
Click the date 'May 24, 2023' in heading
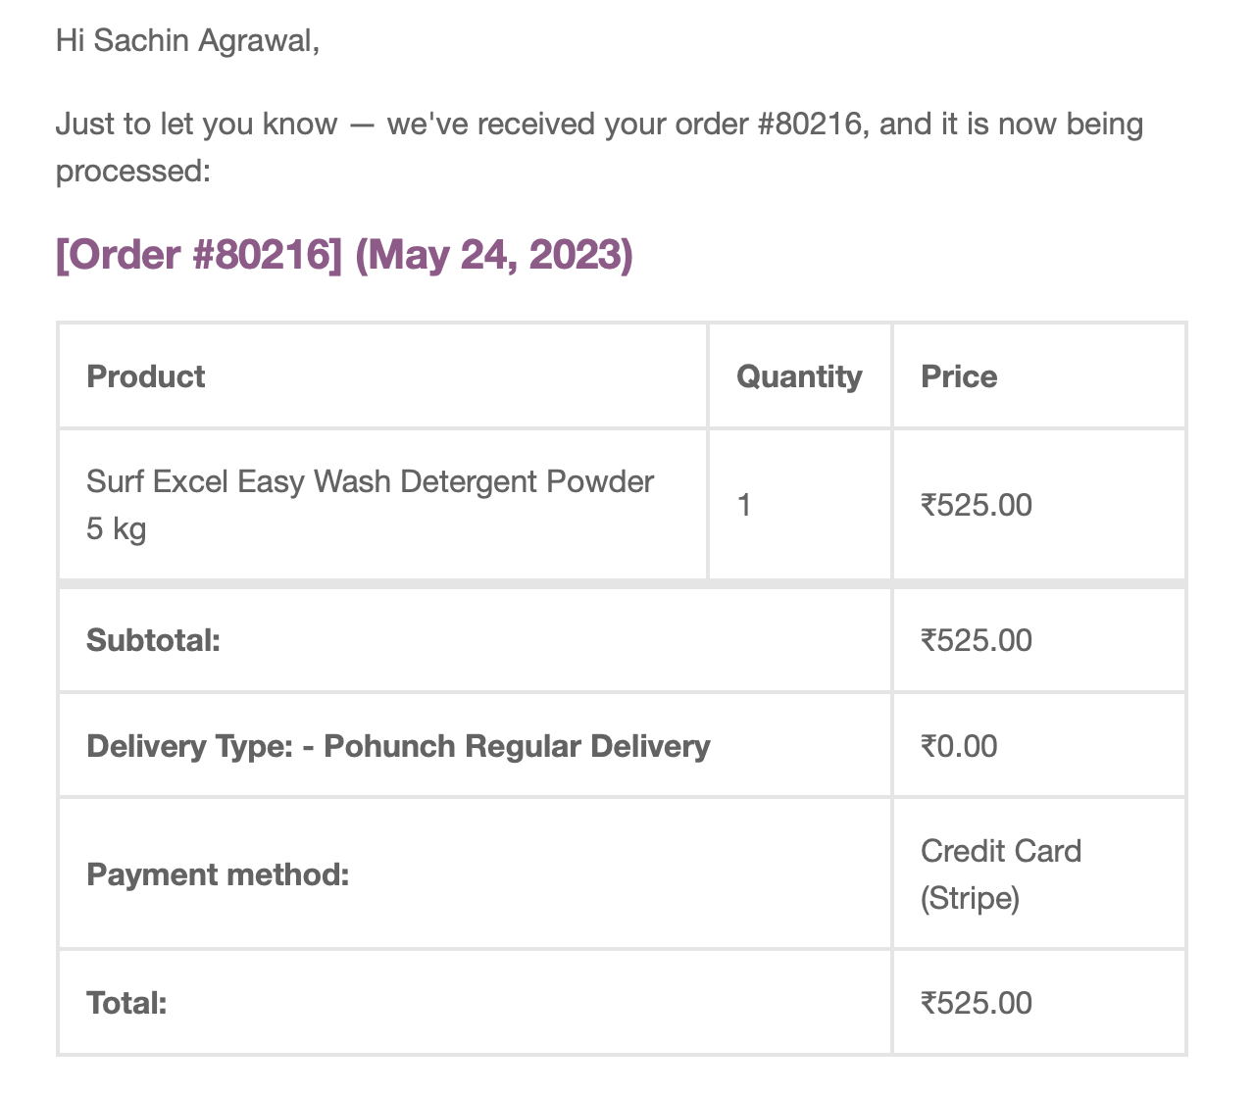click(494, 255)
